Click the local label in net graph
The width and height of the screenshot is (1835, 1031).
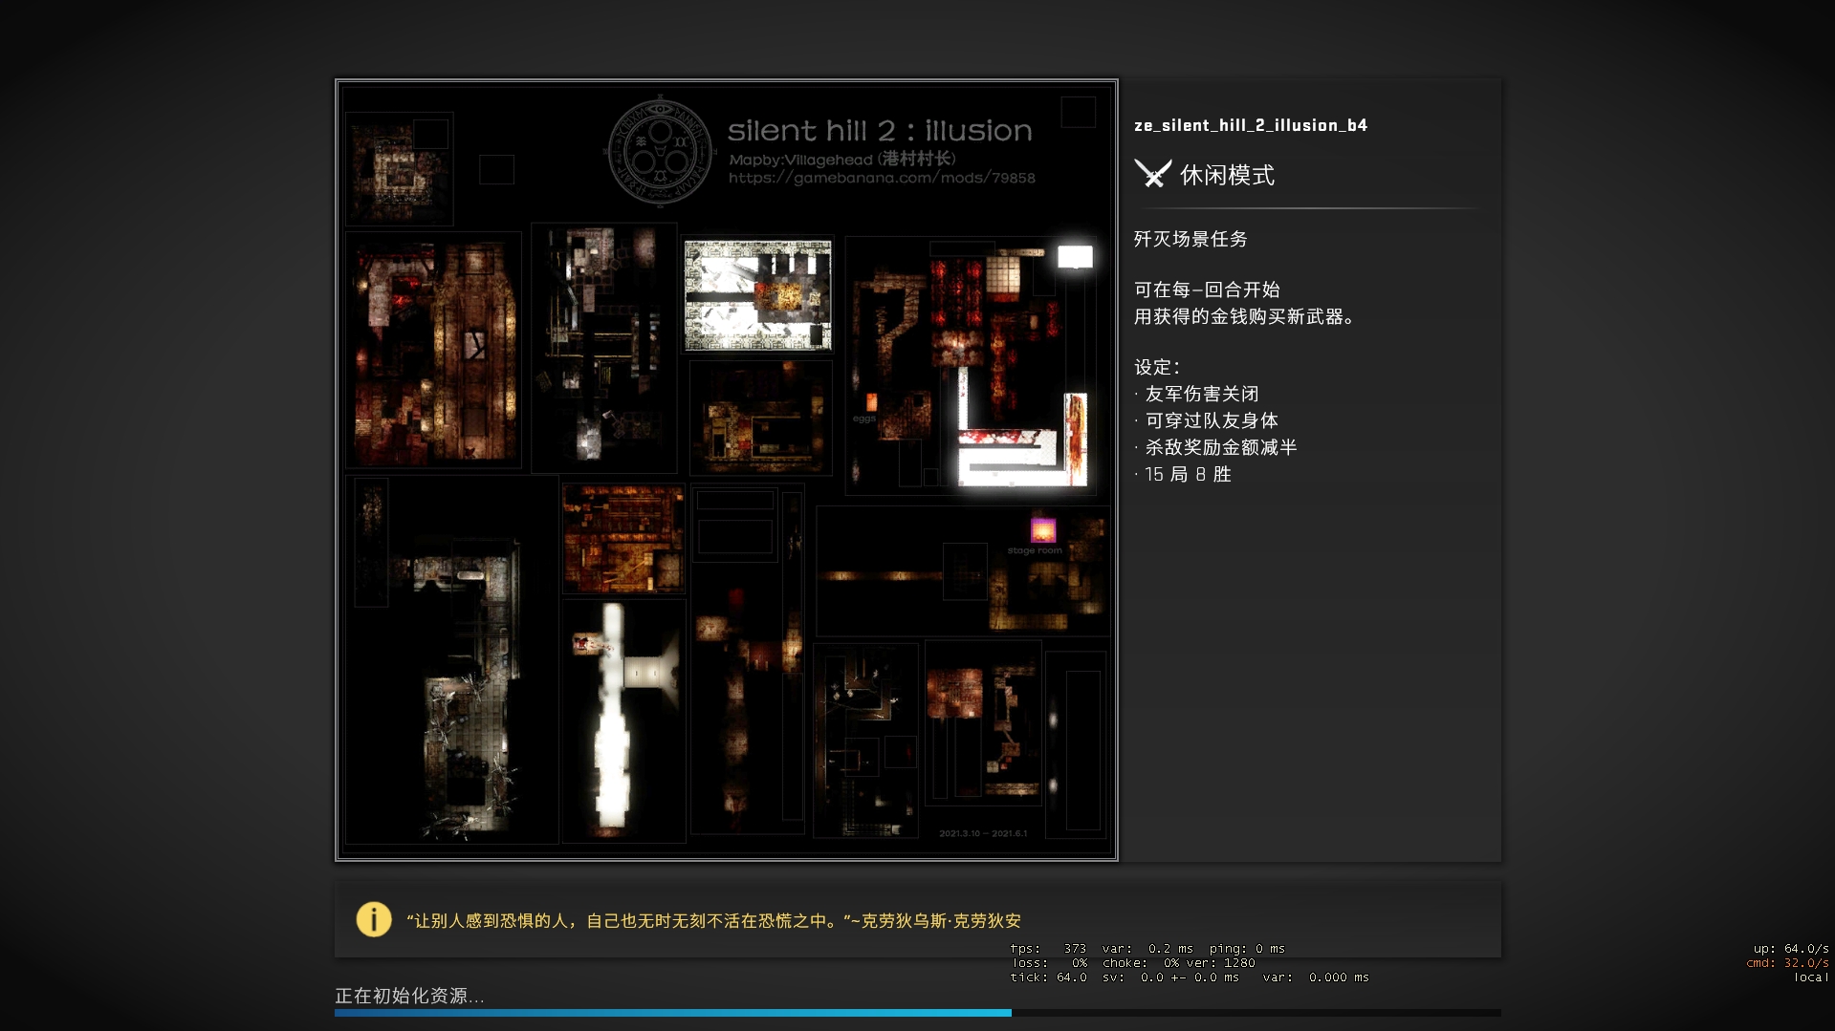coord(1811,977)
